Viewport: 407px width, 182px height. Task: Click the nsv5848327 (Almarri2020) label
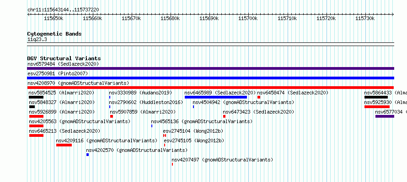pos(62,102)
